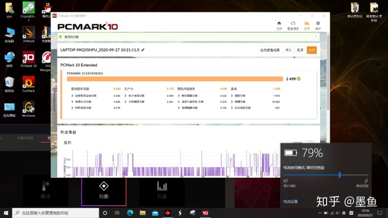The height and width of the screenshot is (218, 388).
Task: Open the leftmost folder at top-right of desktop
Action: [355, 10]
